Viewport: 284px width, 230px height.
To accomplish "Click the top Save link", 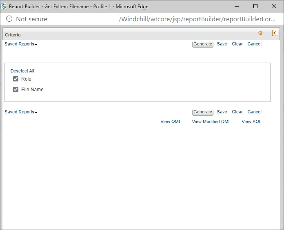I will [x=222, y=44].
